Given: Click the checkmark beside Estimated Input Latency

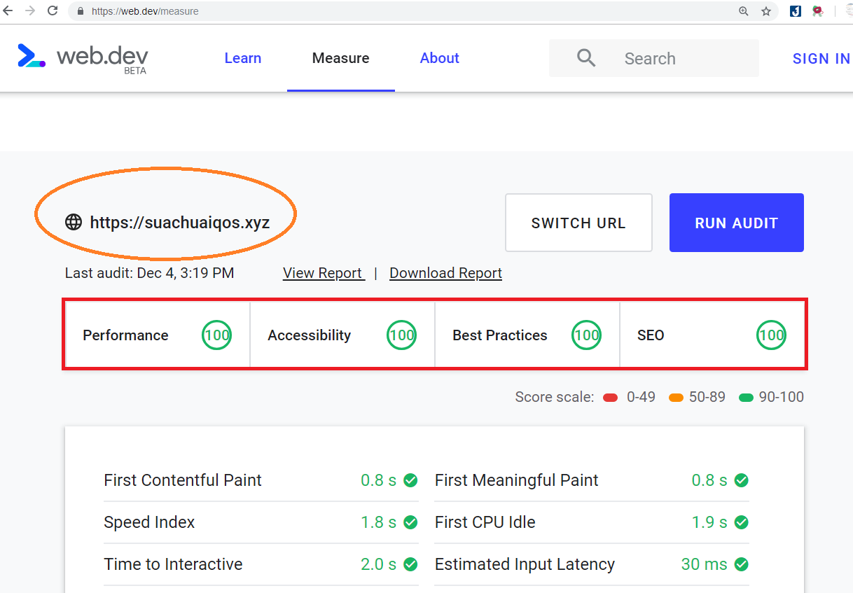Looking at the screenshot, I should pyautogui.click(x=742, y=564).
